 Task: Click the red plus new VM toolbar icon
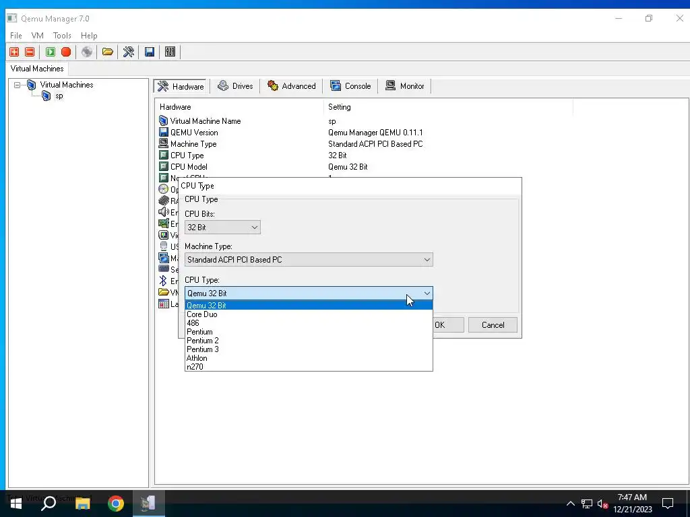[14, 52]
